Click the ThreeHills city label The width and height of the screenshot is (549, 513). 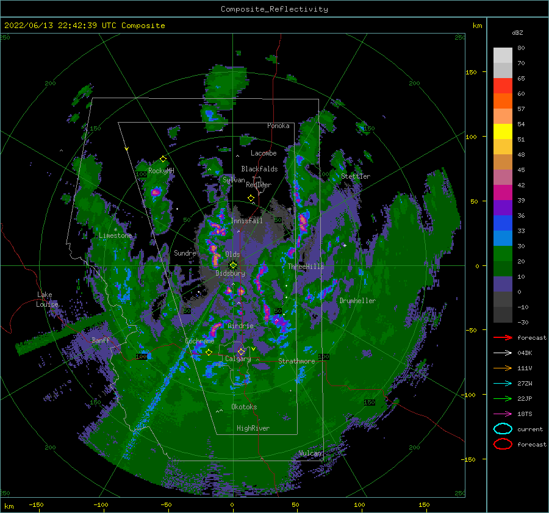[x=306, y=267]
